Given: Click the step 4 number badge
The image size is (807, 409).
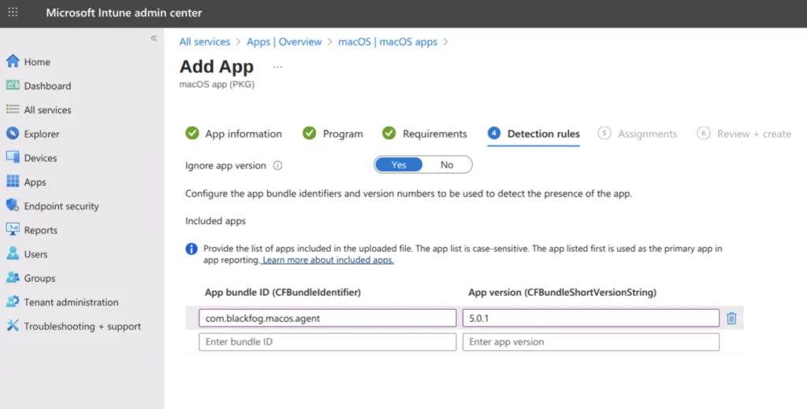Looking at the screenshot, I should pyautogui.click(x=493, y=133).
